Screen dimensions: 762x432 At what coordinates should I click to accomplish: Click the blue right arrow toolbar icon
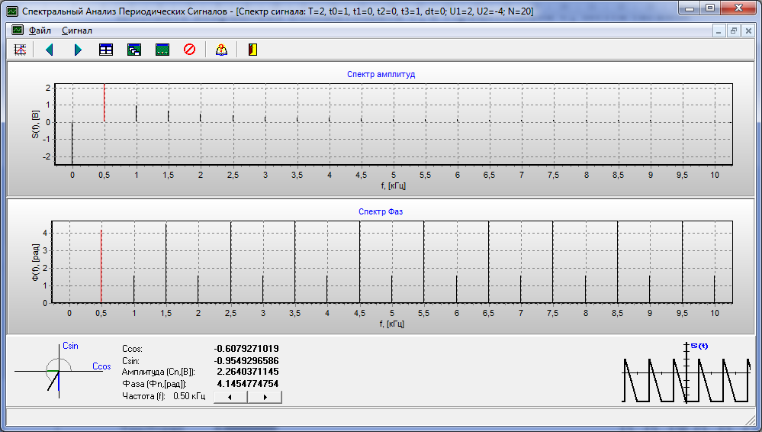(78, 50)
